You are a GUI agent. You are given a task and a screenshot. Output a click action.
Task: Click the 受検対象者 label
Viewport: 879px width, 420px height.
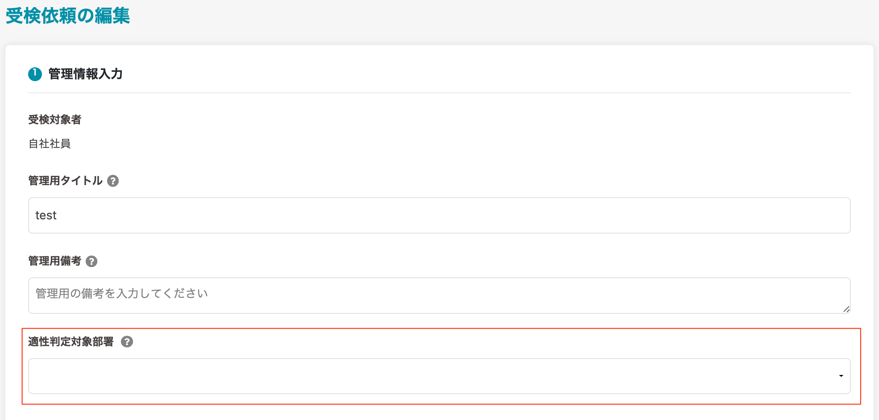point(55,120)
